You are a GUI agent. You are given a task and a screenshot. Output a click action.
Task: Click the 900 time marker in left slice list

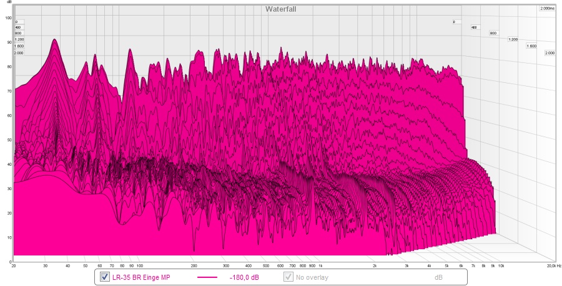click(18, 33)
